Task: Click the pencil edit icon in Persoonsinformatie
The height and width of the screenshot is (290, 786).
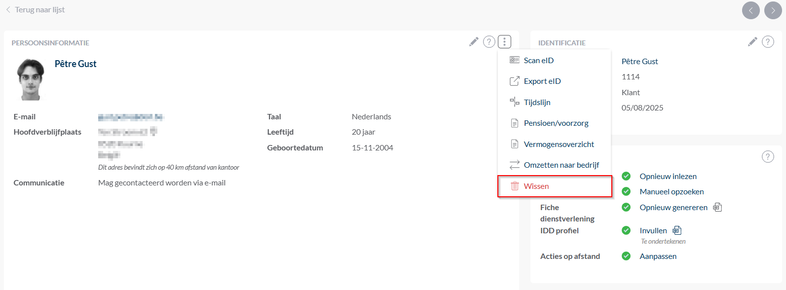Action: [474, 42]
